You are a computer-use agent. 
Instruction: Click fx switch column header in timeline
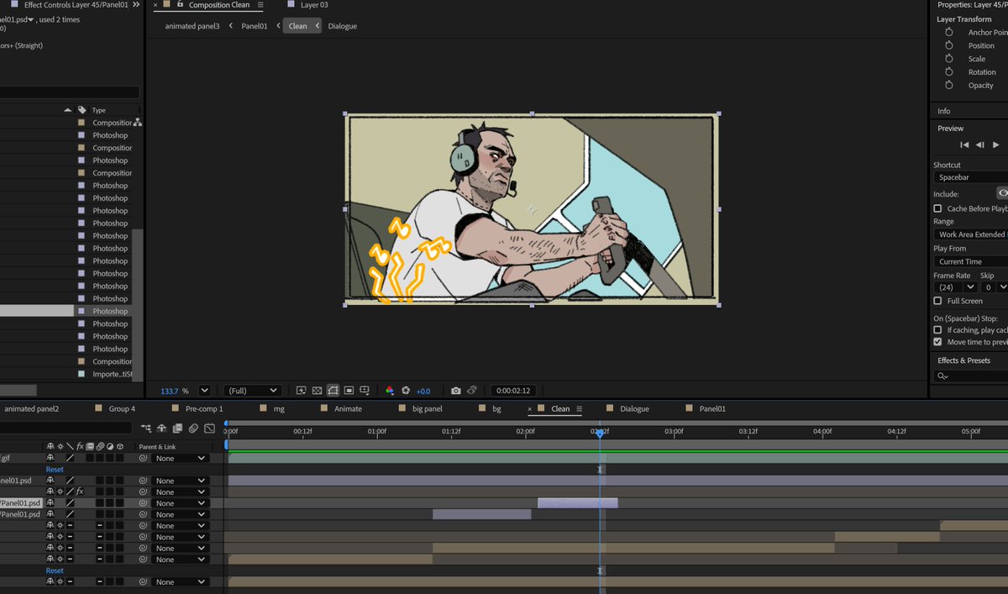click(x=80, y=446)
